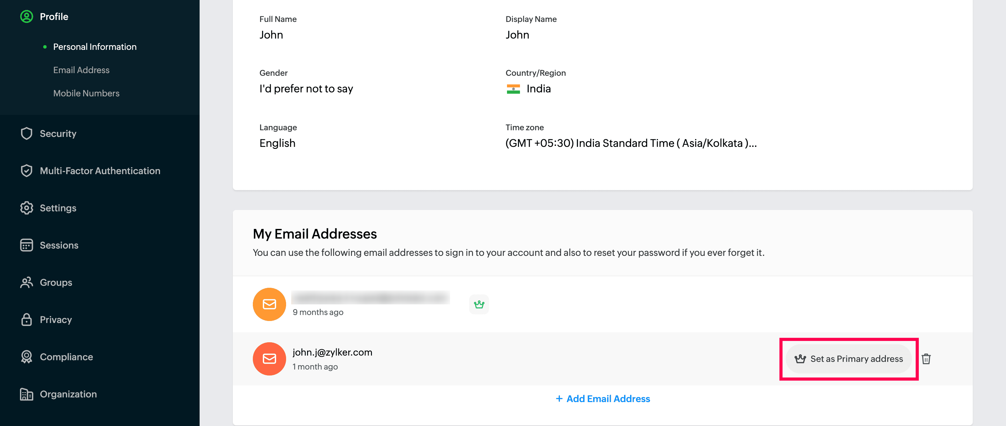Click the red envelope avatar for john.j@zylker.com

coord(269,359)
